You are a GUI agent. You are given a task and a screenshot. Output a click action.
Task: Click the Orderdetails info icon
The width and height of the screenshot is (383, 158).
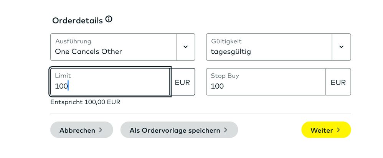click(109, 19)
